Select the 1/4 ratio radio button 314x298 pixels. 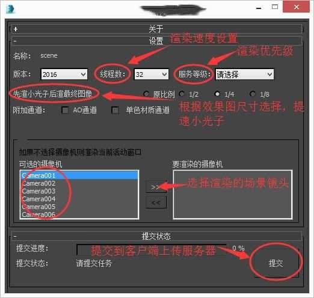[217, 94]
